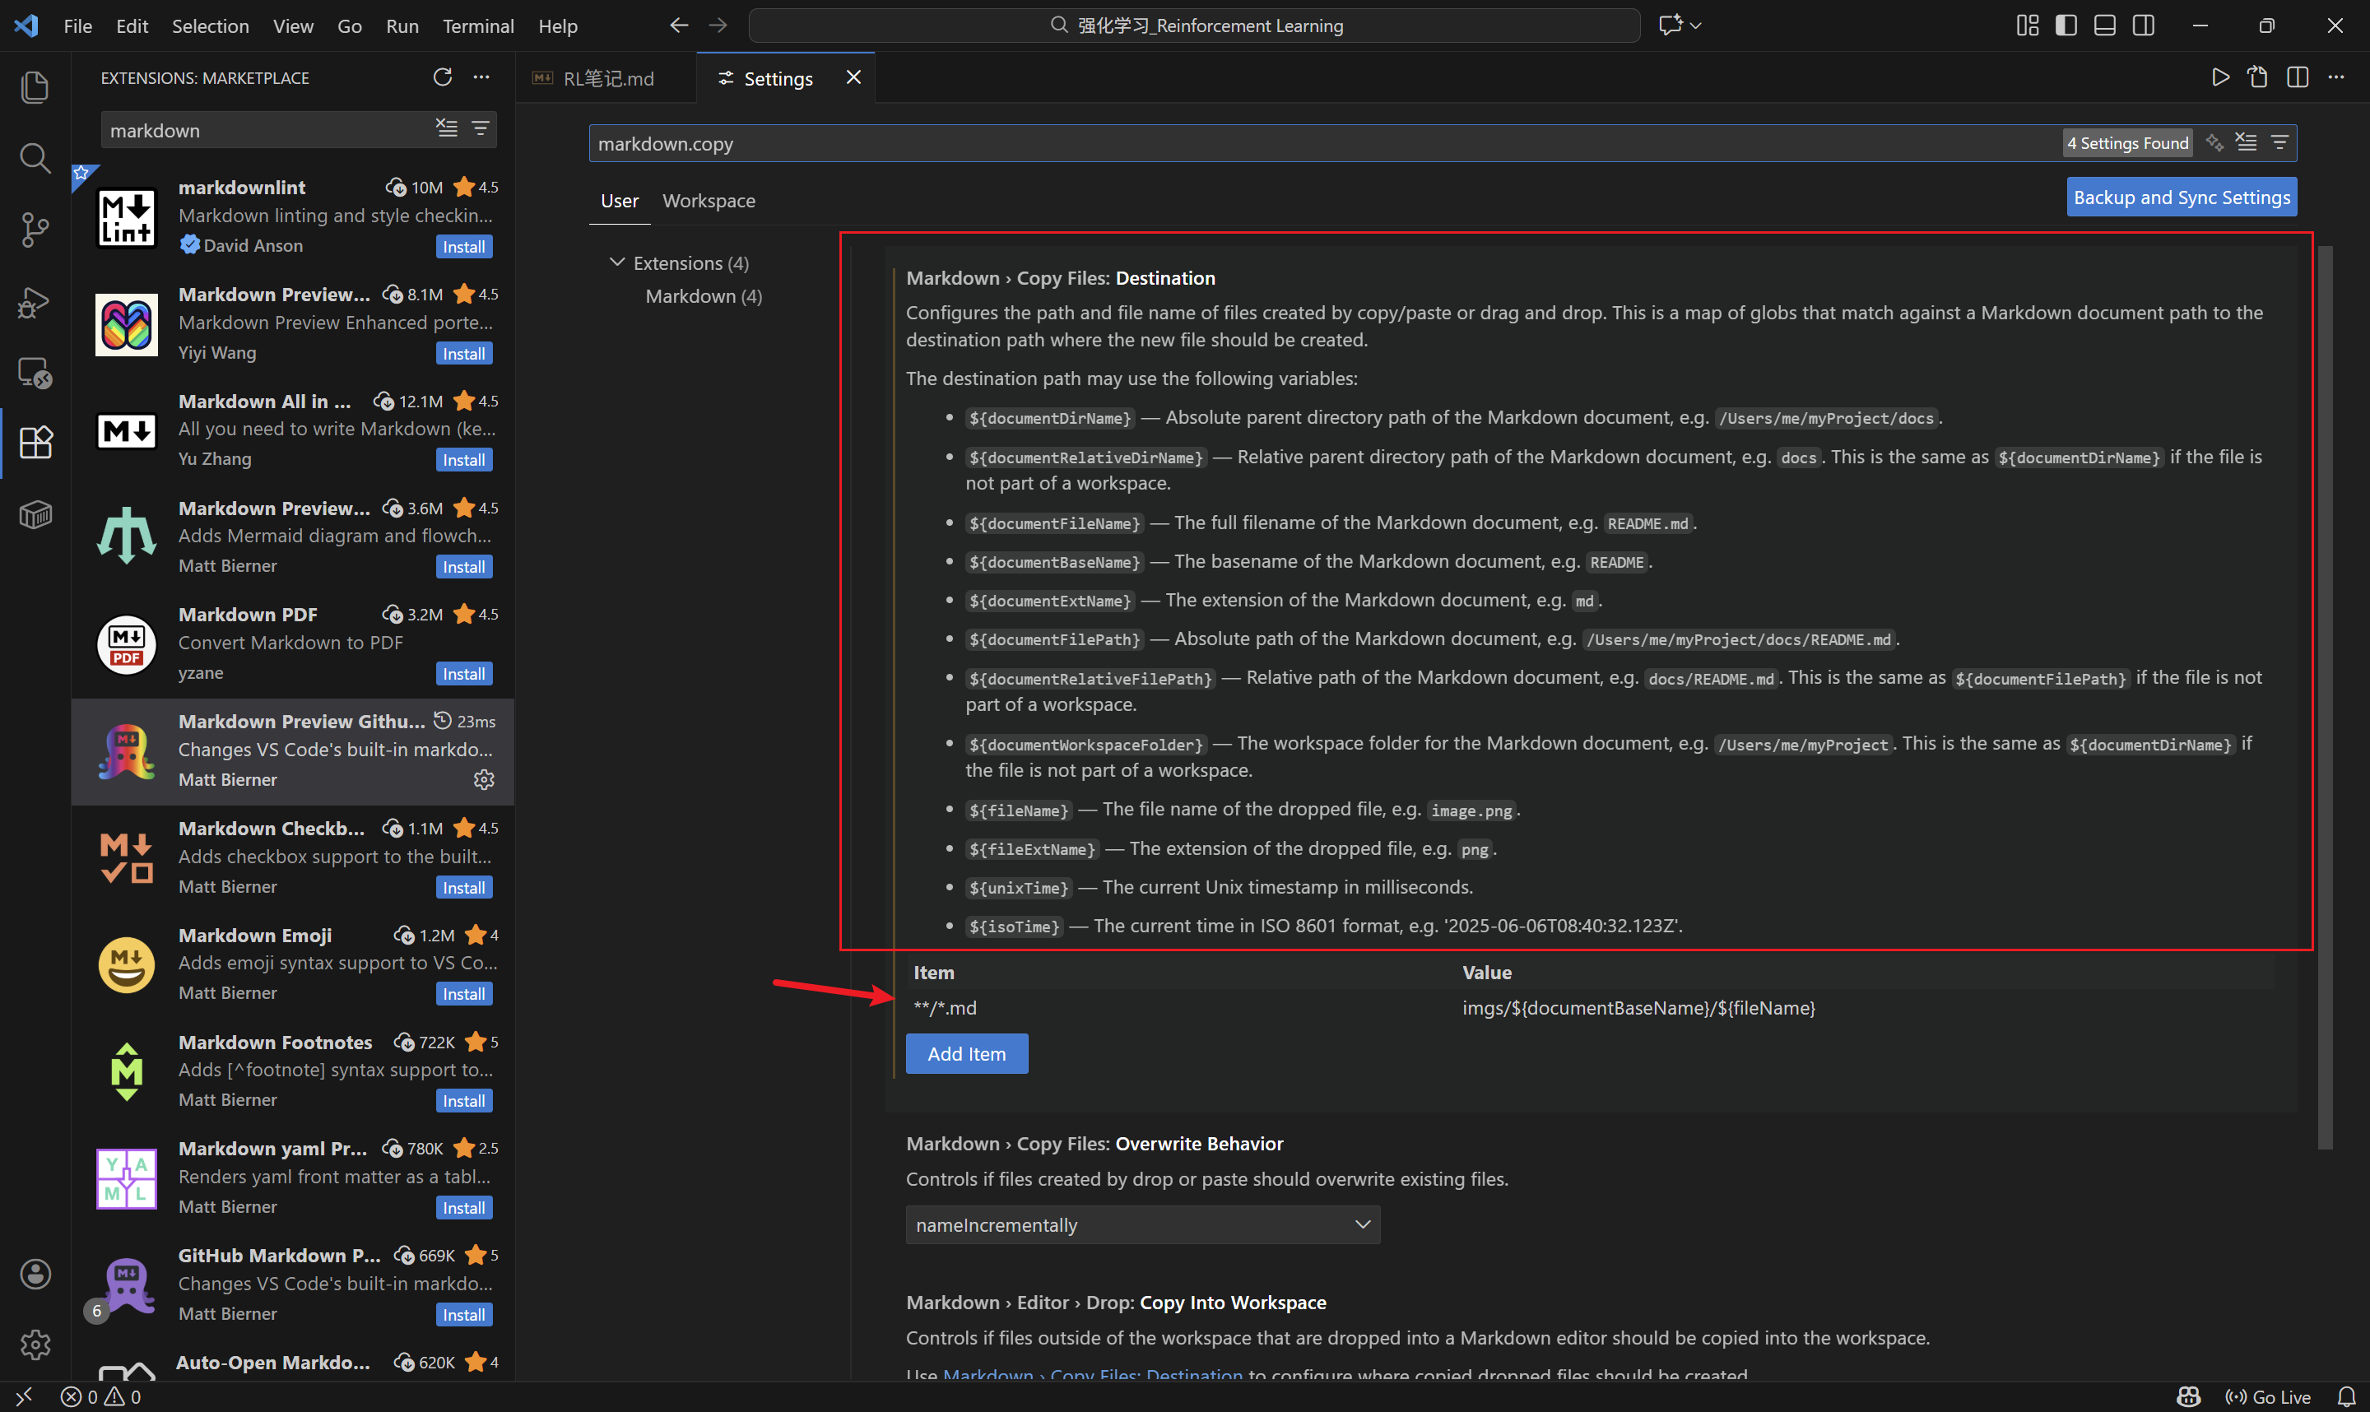Open the Accounts icon in activity bar
This screenshot has width=2370, height=1412.
click(x=35, y=1274)
